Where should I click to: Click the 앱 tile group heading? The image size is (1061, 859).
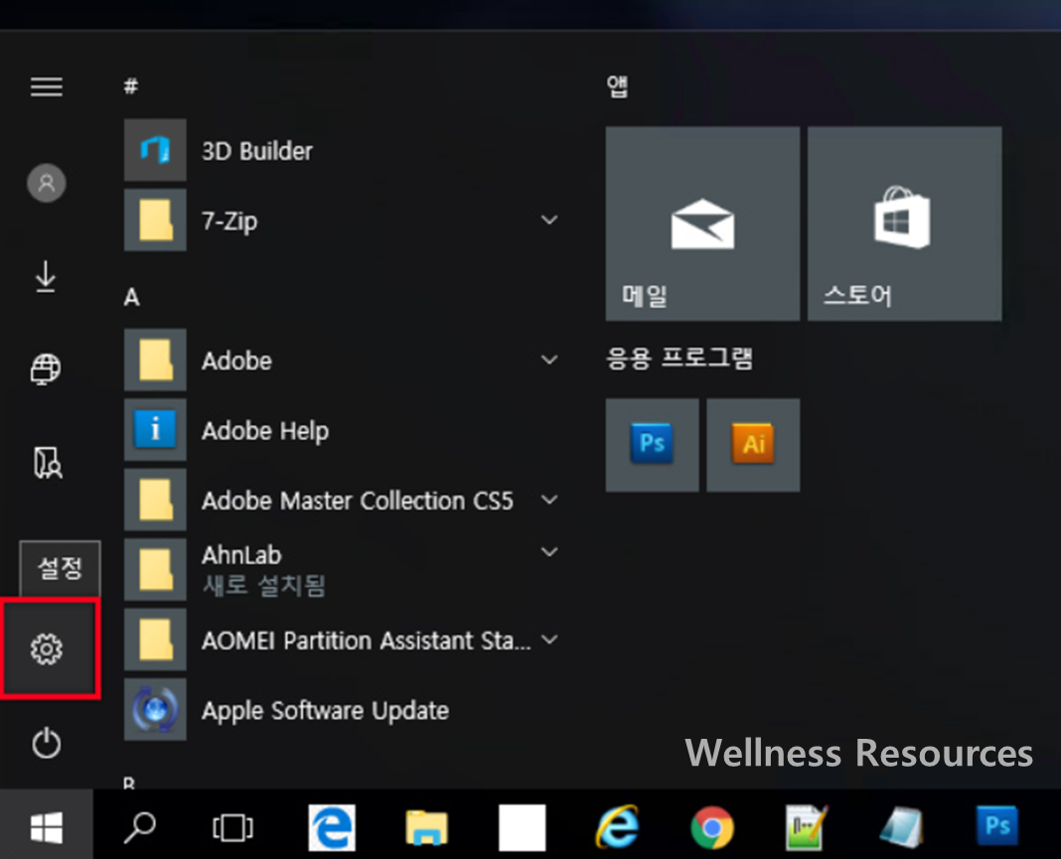(617, 85)
